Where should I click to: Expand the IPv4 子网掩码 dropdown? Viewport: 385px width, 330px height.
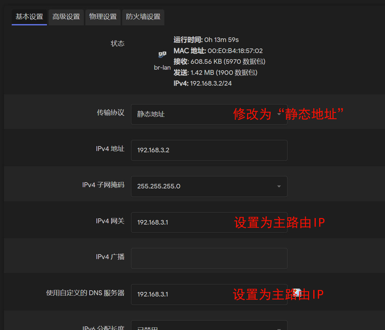(209, 186)
